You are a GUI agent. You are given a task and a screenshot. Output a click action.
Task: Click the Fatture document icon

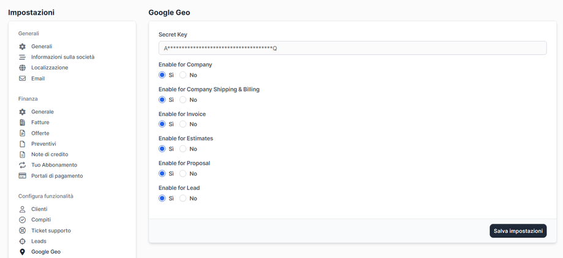pyautogui.click(x=23, y=123)
